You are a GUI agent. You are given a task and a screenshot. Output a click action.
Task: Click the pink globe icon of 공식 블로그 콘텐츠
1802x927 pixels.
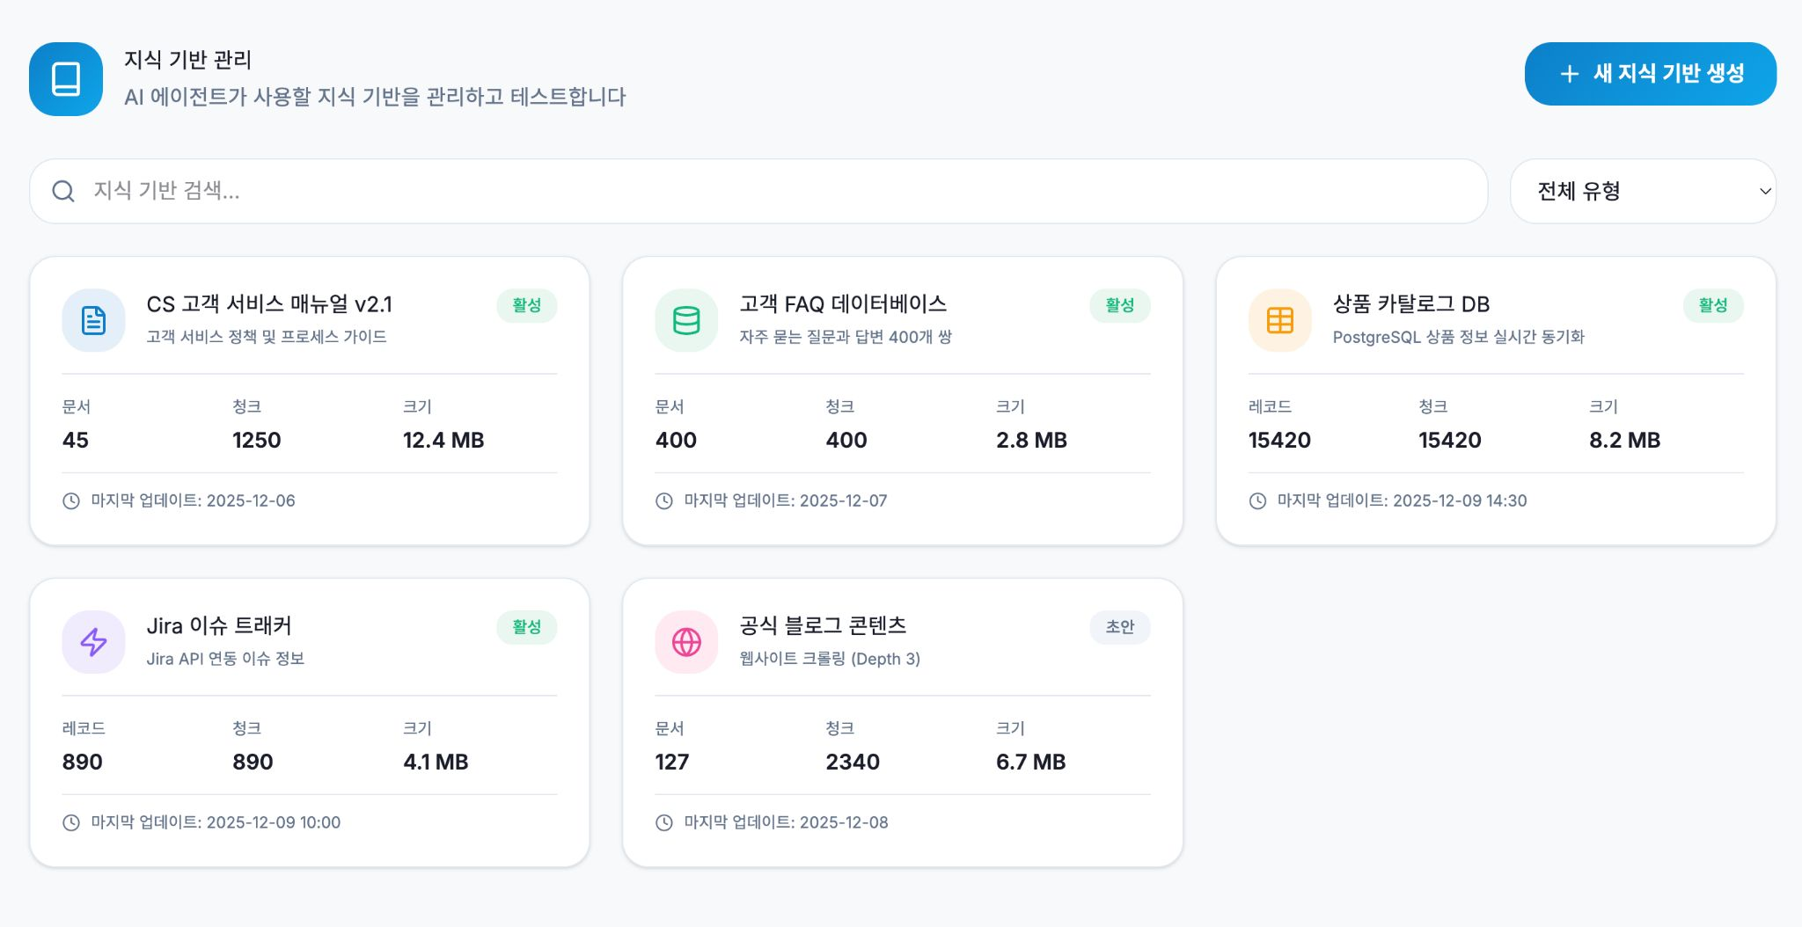(x=686, y=642)
